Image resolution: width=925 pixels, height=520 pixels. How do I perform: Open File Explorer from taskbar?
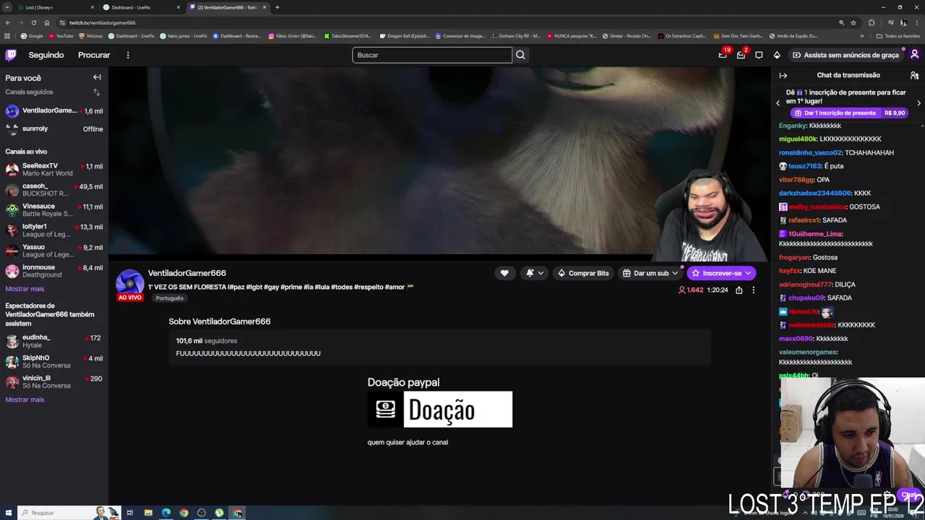[148, 513]
